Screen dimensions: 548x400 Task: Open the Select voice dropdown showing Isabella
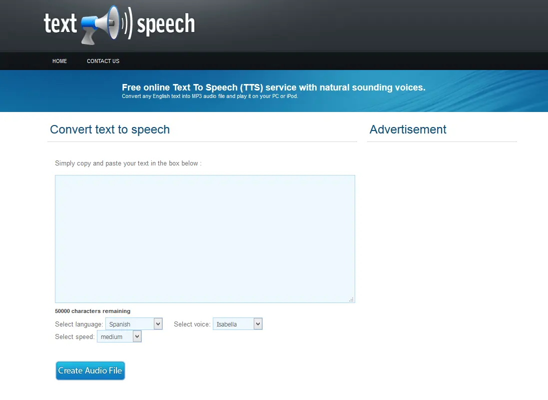(x=238, y=324)
